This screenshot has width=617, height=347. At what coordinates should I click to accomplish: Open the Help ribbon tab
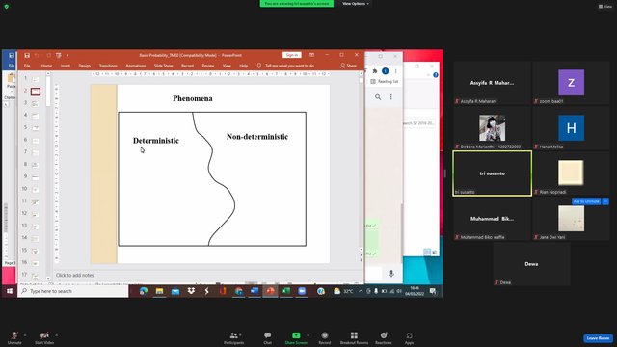[244, 66]
